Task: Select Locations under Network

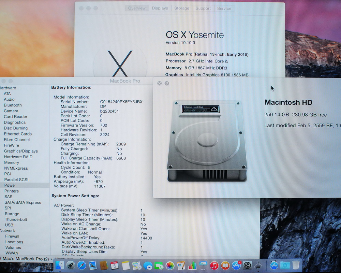Action: (14, 242)
